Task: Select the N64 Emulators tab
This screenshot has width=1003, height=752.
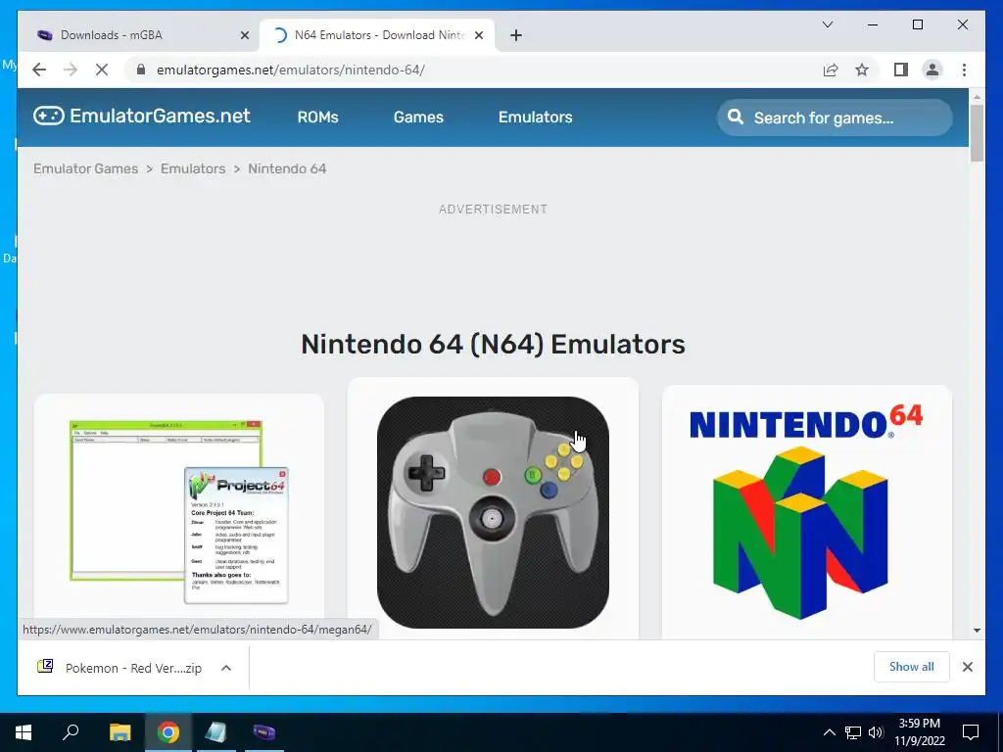Action: [x=377, y=35]
